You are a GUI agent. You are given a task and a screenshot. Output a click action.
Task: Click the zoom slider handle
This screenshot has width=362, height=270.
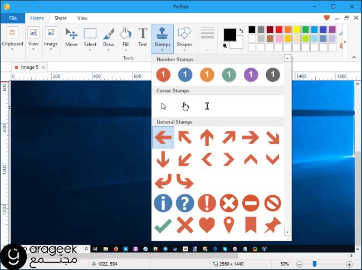[x=314, y=264]
